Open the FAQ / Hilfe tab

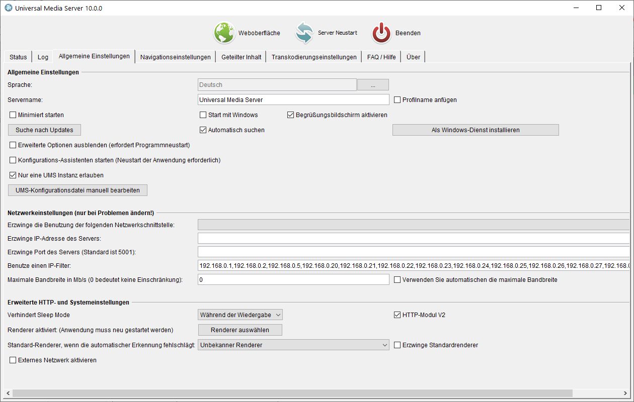tap(381, 57)
